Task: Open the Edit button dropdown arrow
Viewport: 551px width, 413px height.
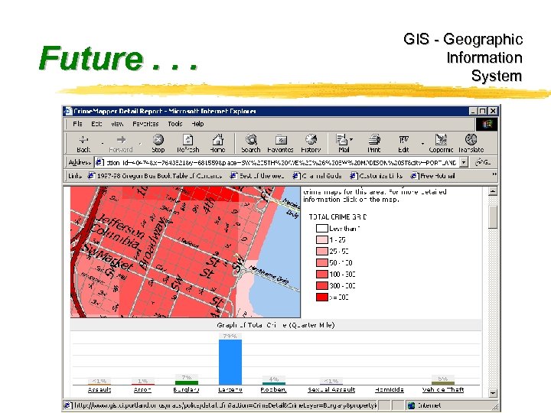Action: [x=422, y=144]
